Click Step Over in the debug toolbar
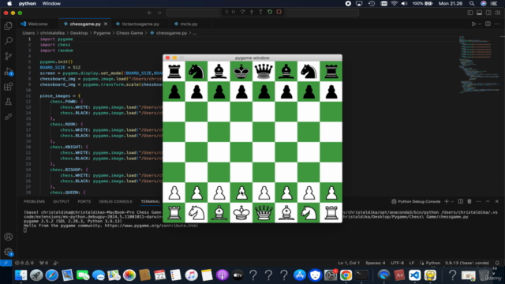 242,12
